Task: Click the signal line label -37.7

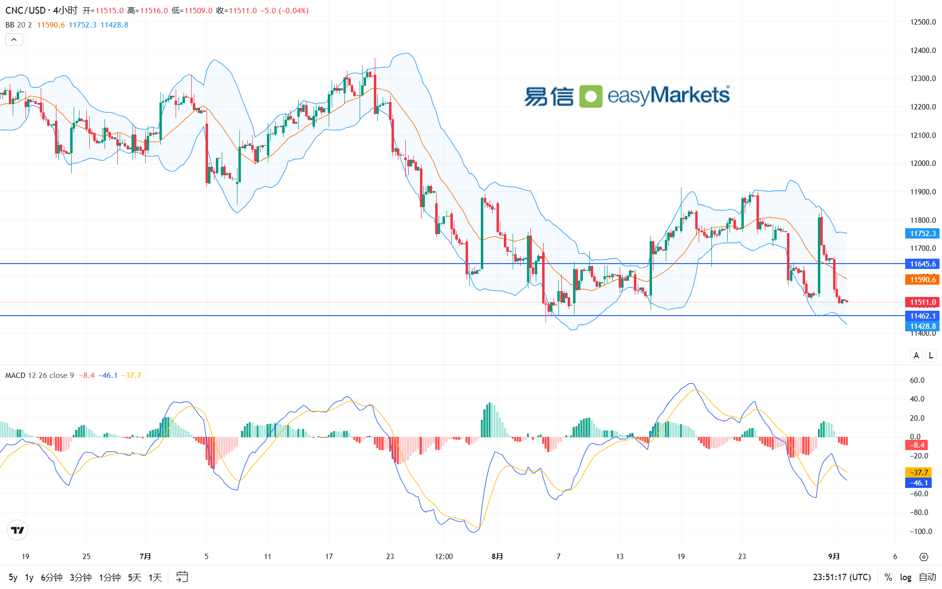Action: (918, 472)
